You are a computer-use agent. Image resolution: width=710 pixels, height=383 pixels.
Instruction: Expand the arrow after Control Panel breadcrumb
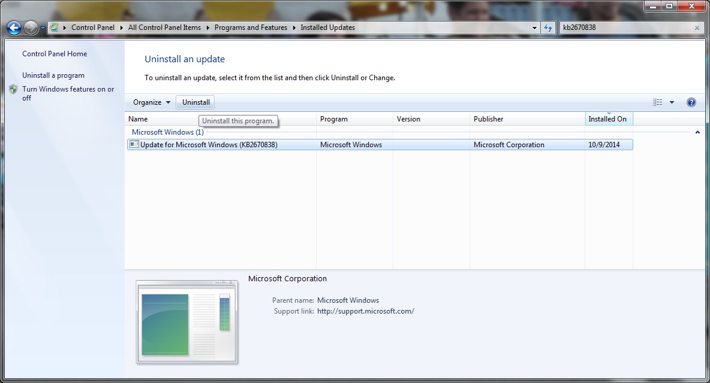(121, 28)
